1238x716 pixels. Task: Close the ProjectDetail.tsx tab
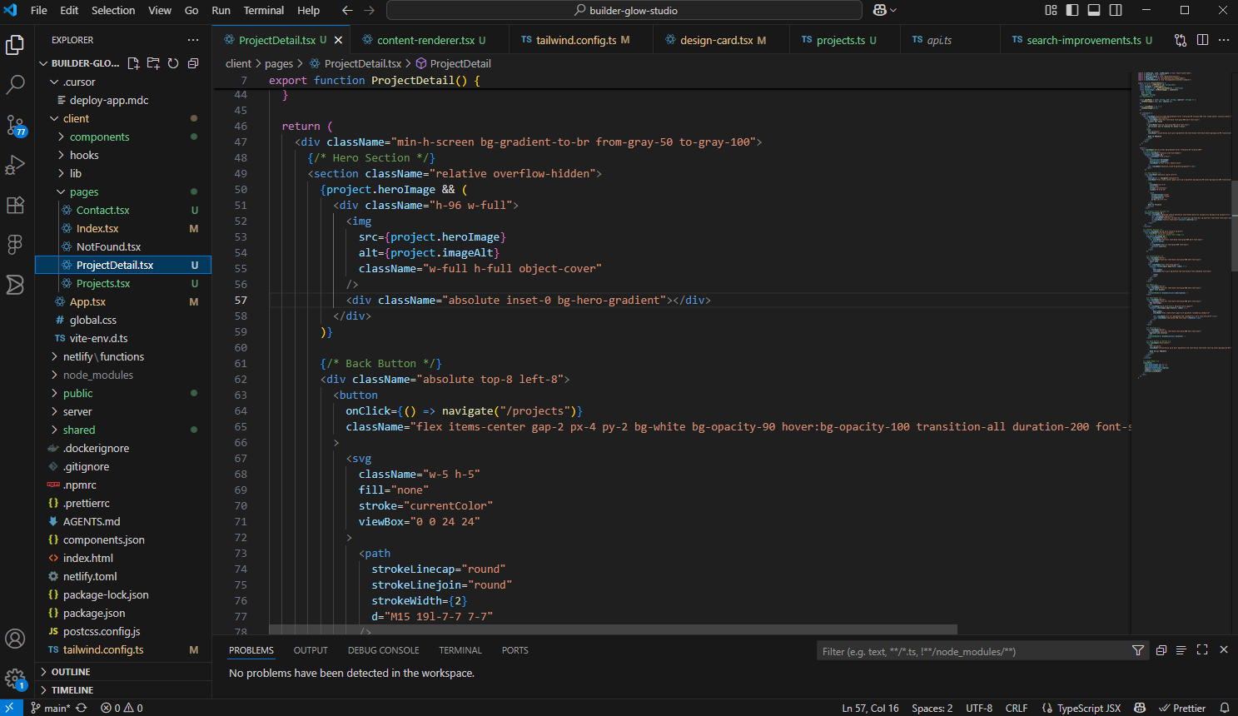tap(338, 40)
